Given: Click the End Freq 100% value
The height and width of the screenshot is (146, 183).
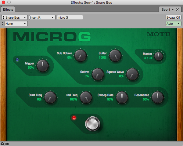Looking at the screenshot, I should coord(73,99).
